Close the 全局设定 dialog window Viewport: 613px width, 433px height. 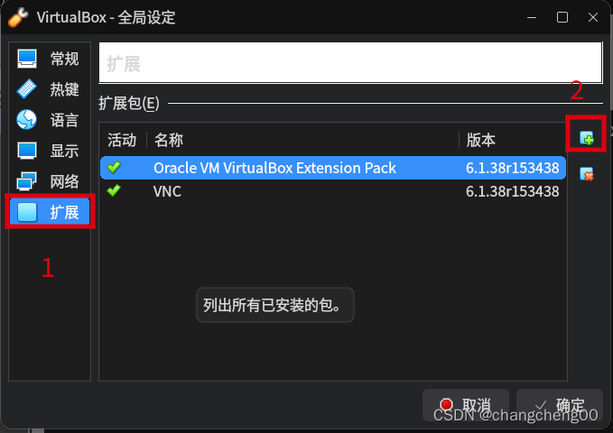pyautogui.click(x=593, y=17)
